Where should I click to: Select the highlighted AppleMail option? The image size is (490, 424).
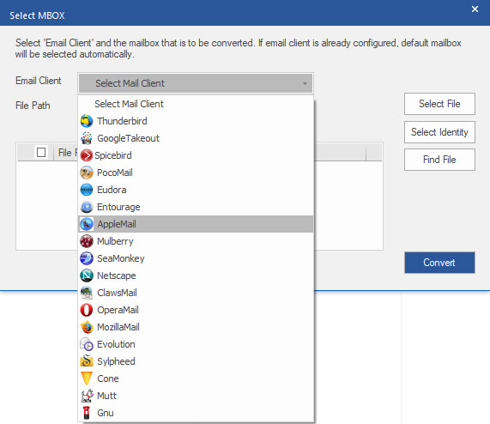196,224
